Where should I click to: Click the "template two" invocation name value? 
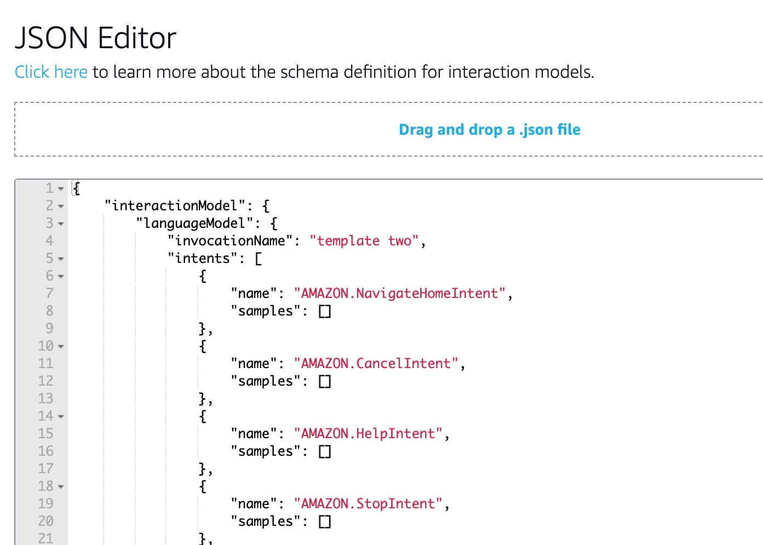(364, 241)
